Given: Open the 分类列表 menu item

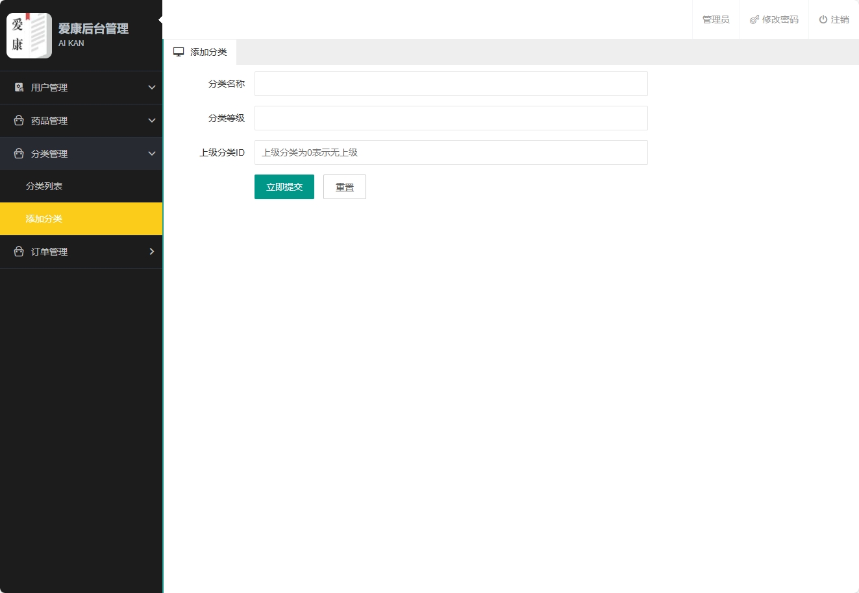Looking at the screenshot, I should click(44, 186).
